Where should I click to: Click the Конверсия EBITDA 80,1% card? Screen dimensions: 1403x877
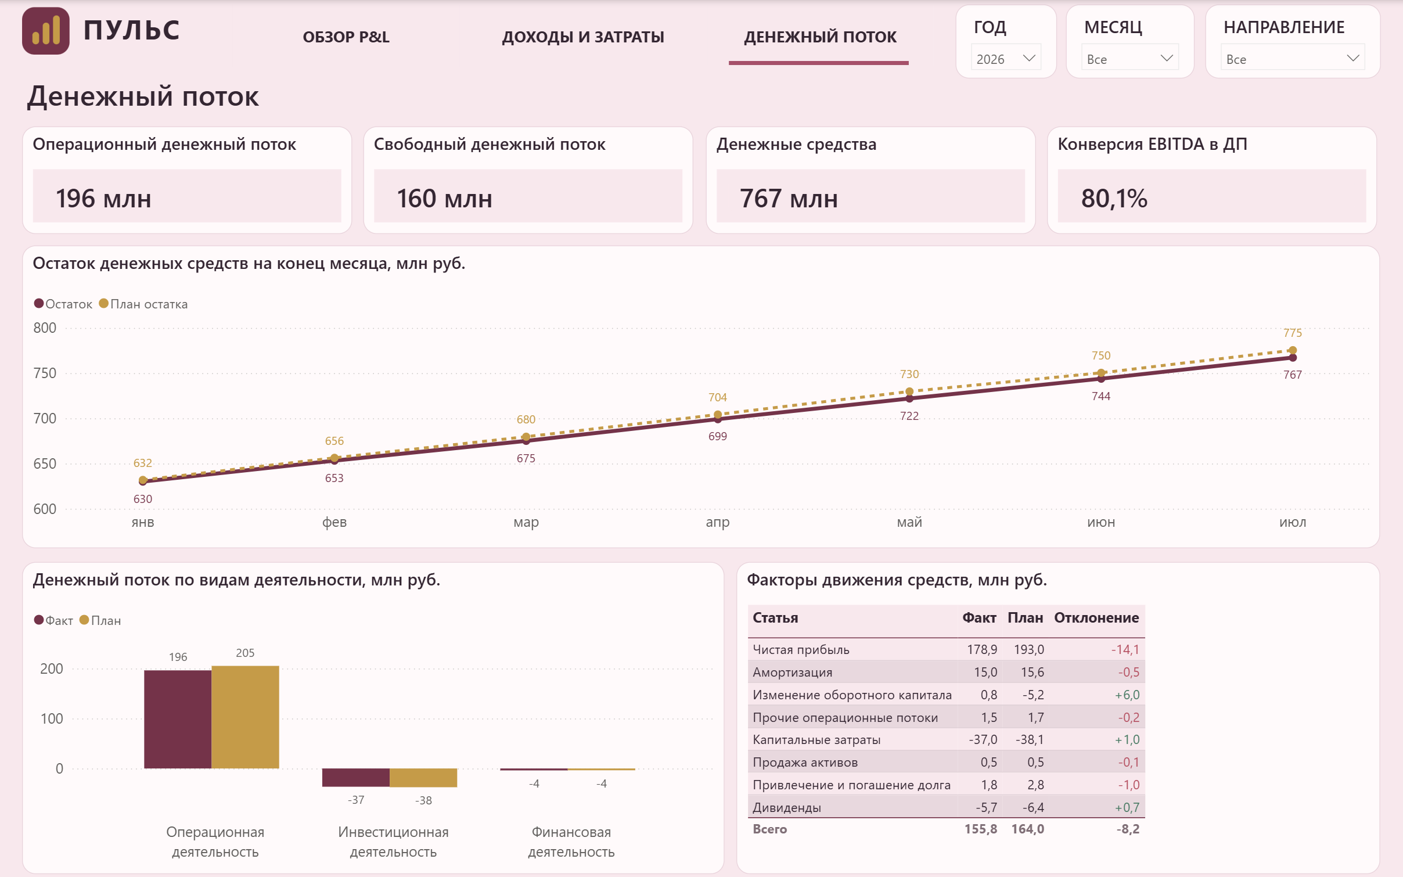1212,180
